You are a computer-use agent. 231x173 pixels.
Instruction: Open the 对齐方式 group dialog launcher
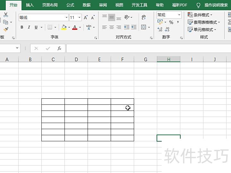151,38
